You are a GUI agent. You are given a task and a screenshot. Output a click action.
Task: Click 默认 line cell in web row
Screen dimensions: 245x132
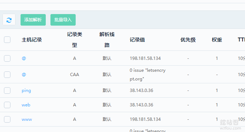coord(107,105)
